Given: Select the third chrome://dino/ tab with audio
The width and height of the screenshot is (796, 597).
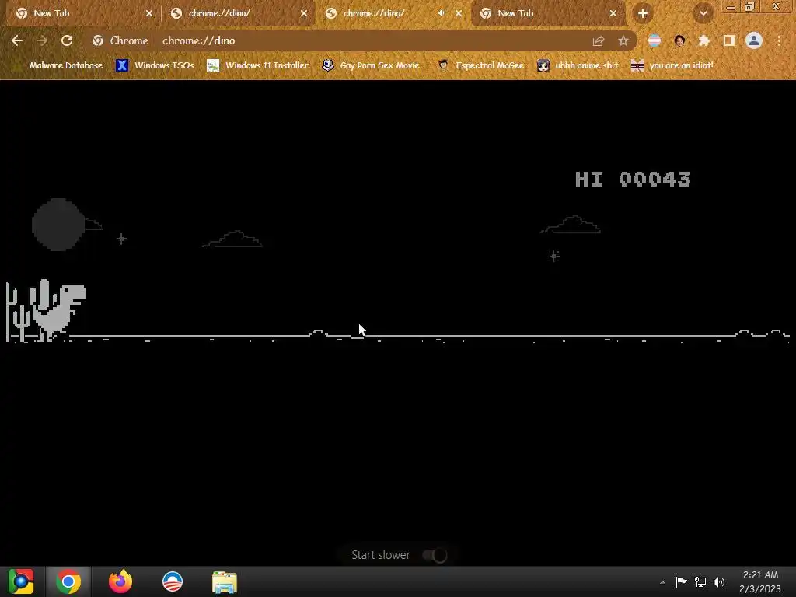Looking at the screenshot, I should (386, 13).
